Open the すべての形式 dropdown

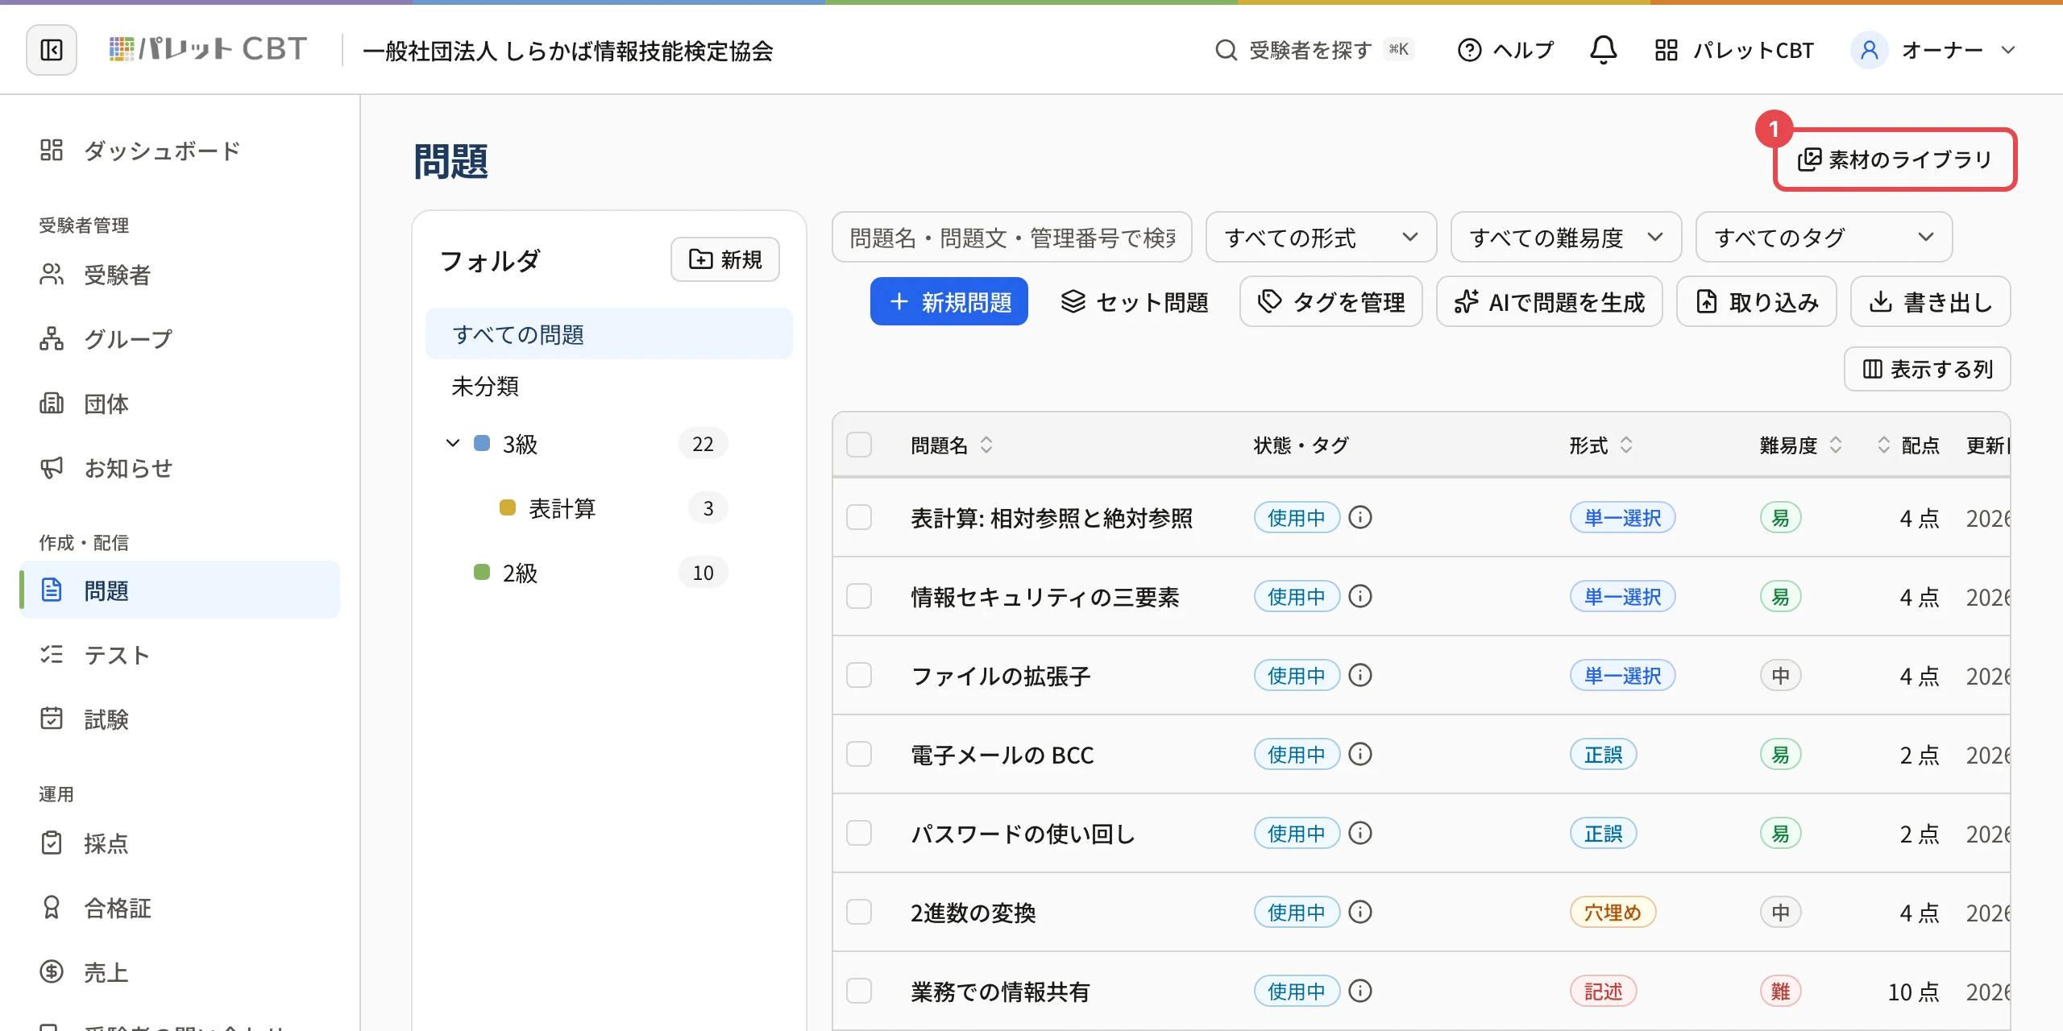click(1321, 237)
